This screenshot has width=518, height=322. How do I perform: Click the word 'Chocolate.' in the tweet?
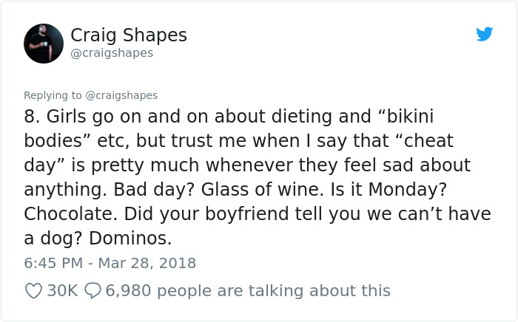(71, 213)
